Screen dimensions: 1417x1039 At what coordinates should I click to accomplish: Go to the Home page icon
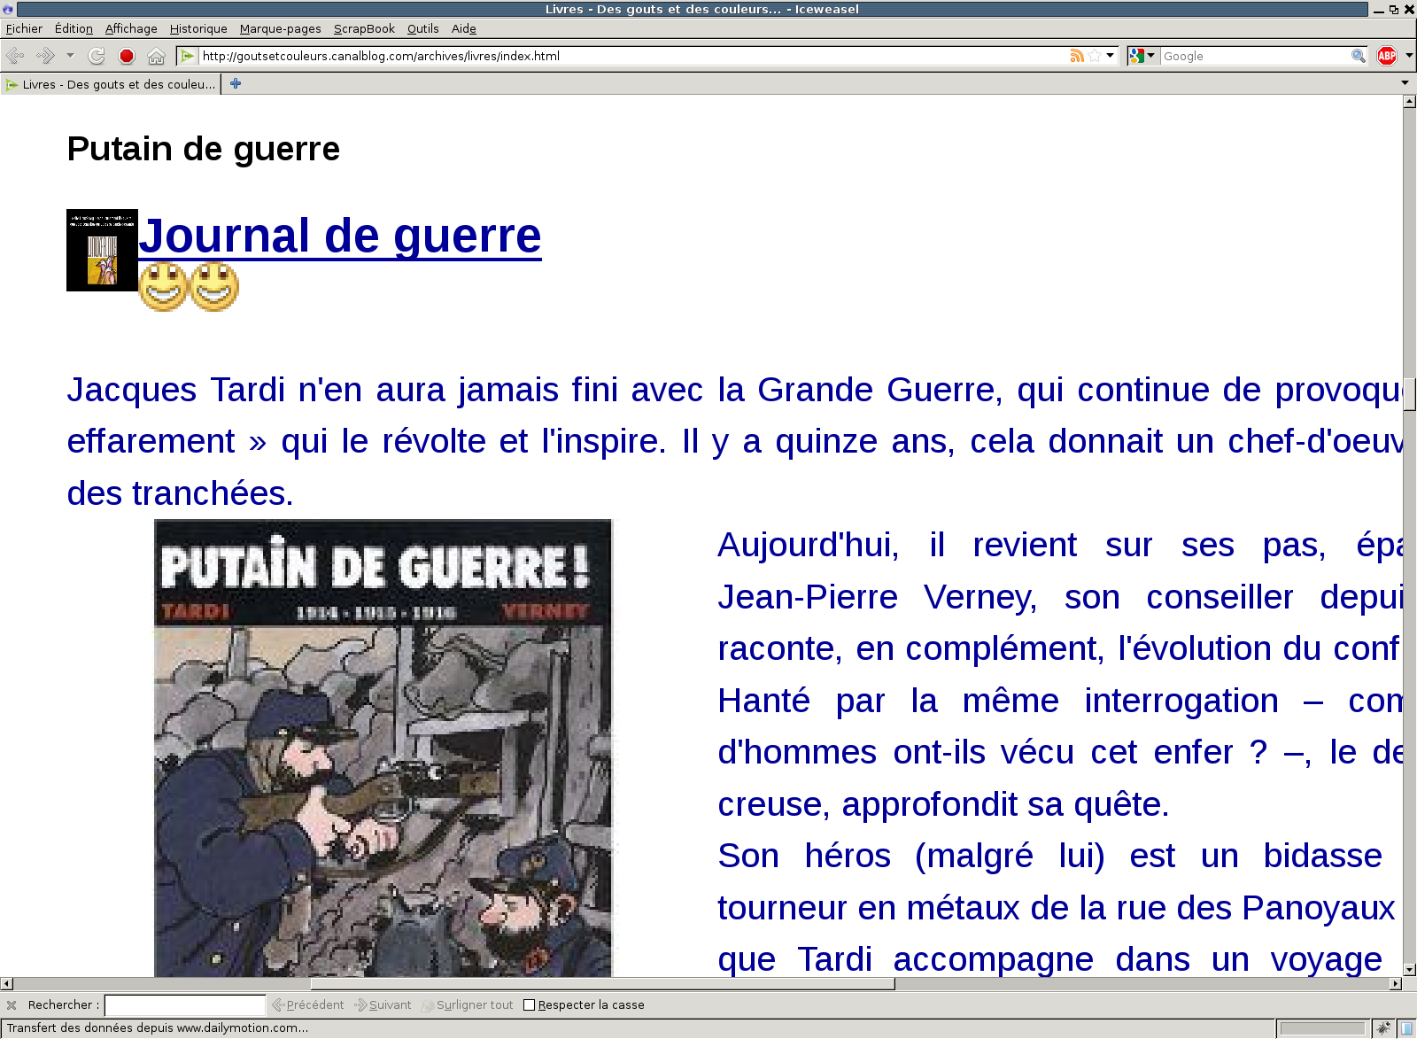tap(156, 56)
